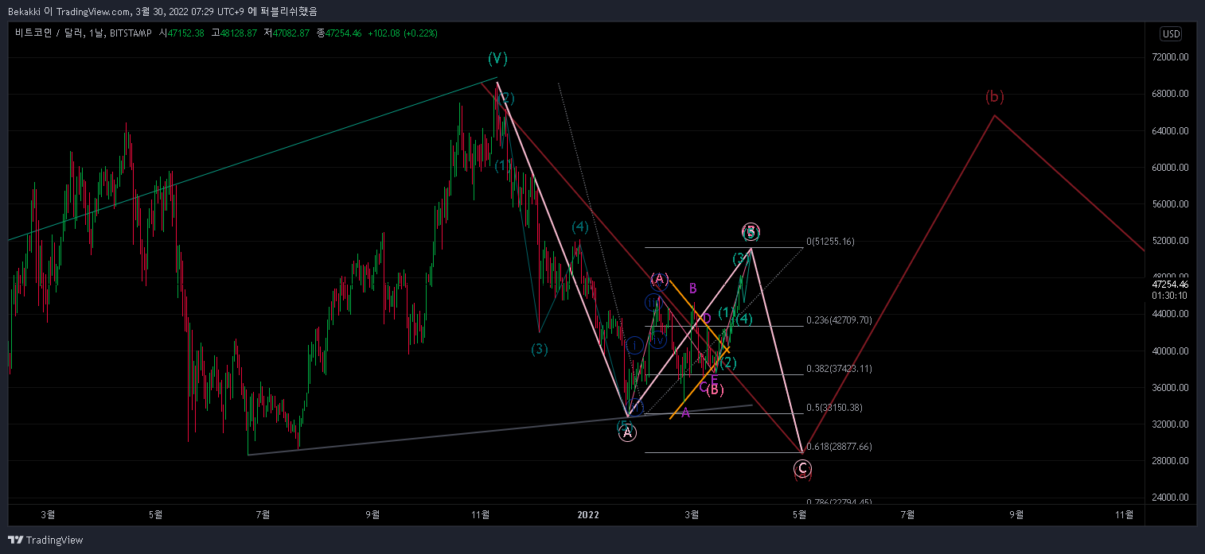Click the 32000.00 price axis label

[1172, 424]
